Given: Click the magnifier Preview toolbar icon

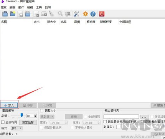Looking at the screenshot, I should pyautogui.click(x=60, y=14).
